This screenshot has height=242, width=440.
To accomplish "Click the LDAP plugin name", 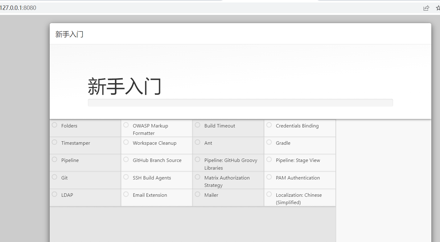I will [x=67, y=195].
